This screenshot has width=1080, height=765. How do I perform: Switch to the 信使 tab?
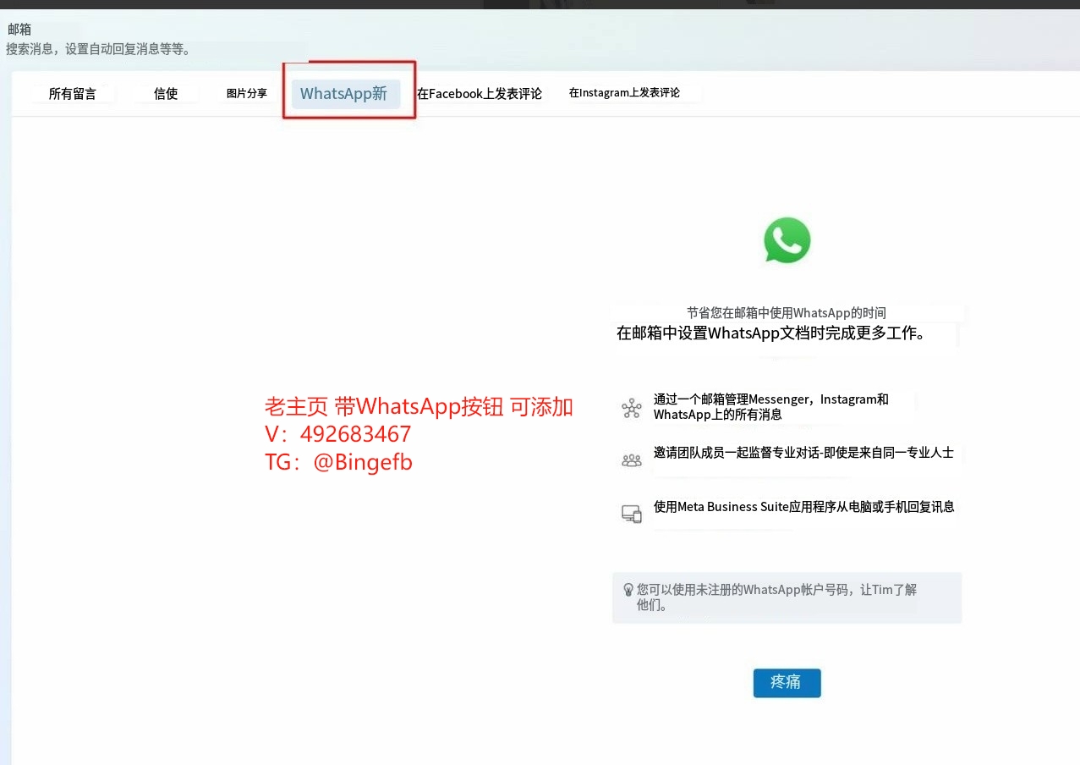tap(166, 94)
